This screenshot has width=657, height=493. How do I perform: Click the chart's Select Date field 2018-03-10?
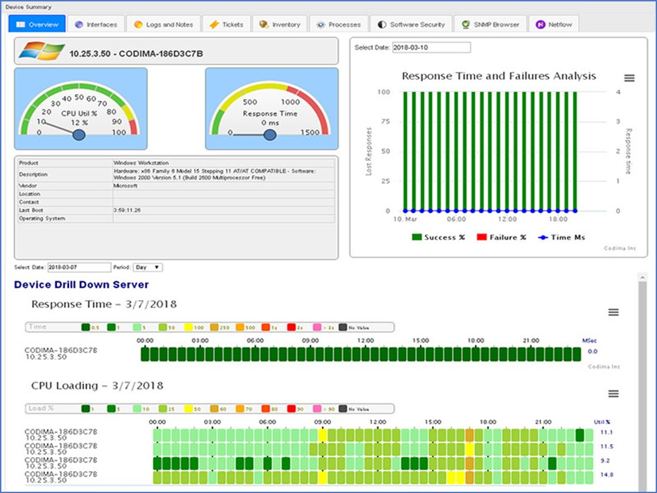point(431,48)
